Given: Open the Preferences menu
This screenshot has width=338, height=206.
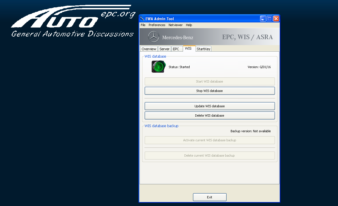Looking at the screenshot, I should [x=157, y=25].
